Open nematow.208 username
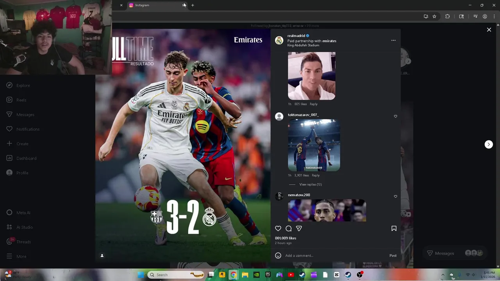500x281 pixels. pos(299,195)
